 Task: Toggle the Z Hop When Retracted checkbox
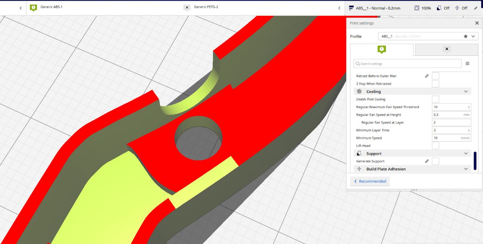coord(435,84)
